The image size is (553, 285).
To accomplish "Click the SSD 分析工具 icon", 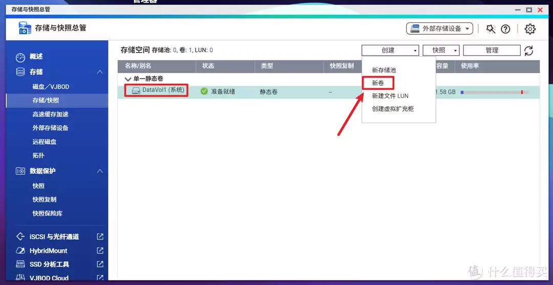I will (20, 264).
